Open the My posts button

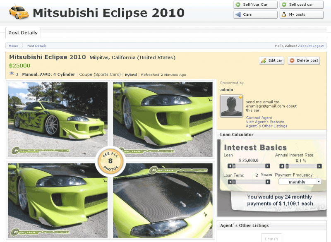(x=301, y=14)
